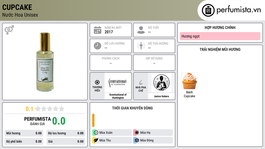Click the Bánh Cupcake note image

point(189,81)
